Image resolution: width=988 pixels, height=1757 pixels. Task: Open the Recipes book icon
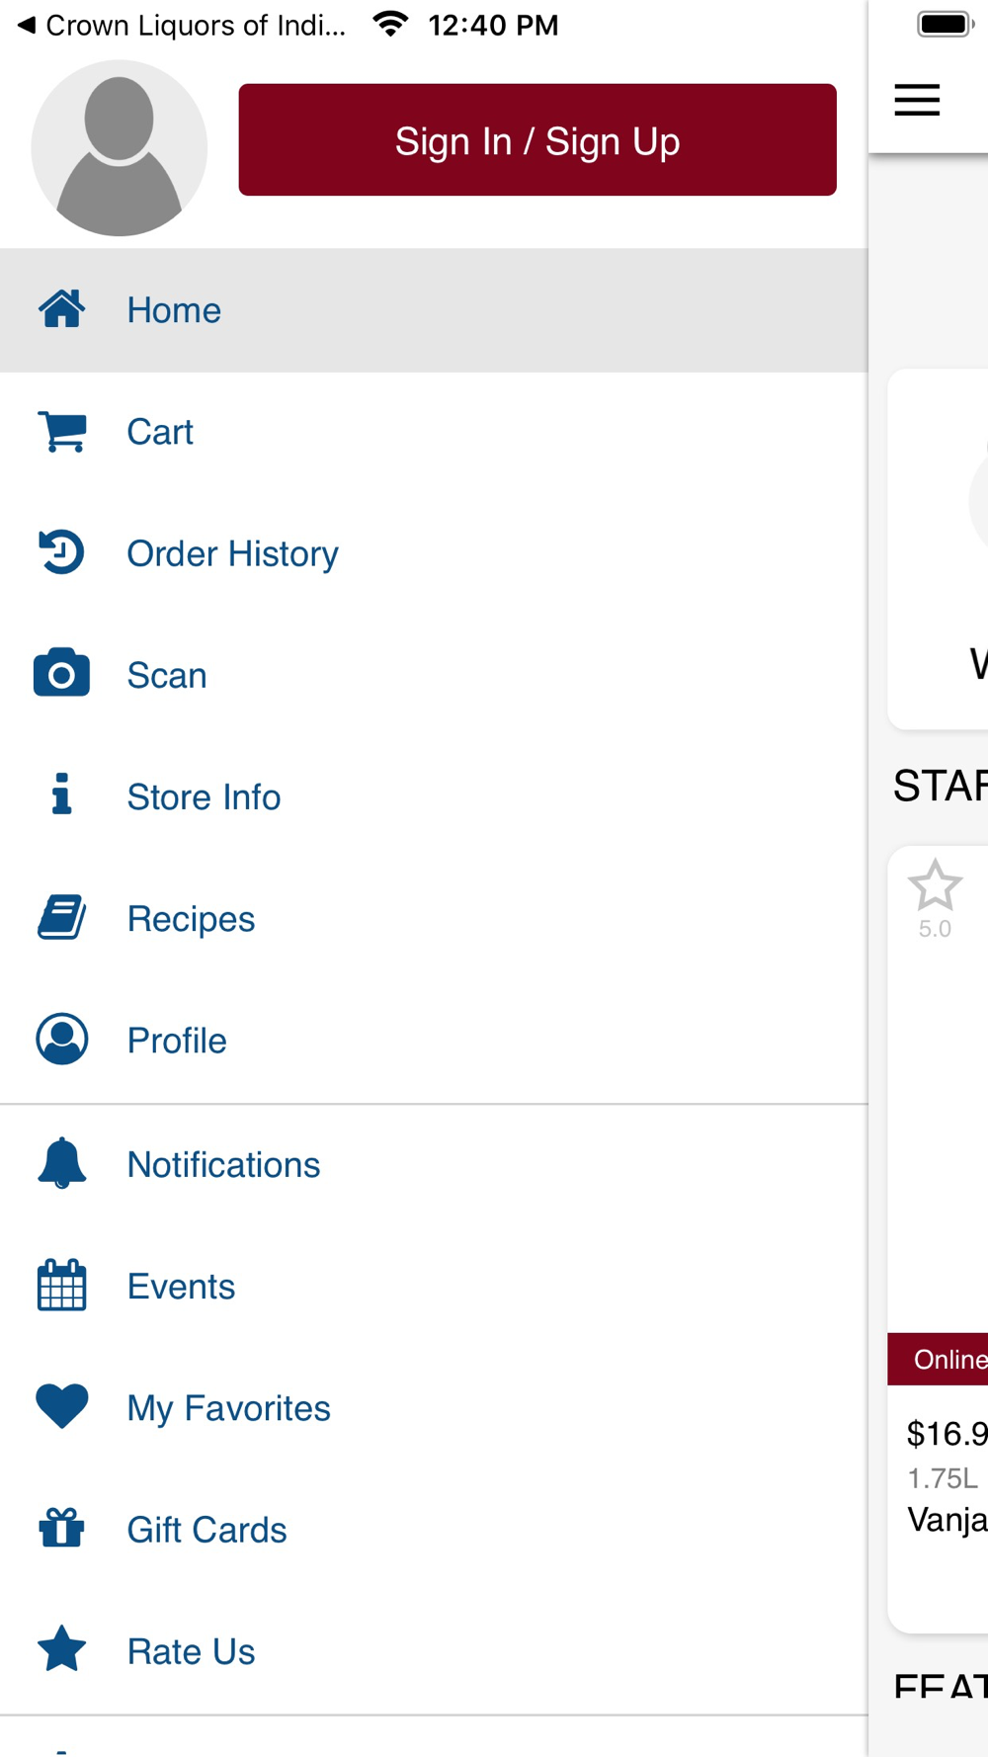pyautogui.click(x=61, y=918)
